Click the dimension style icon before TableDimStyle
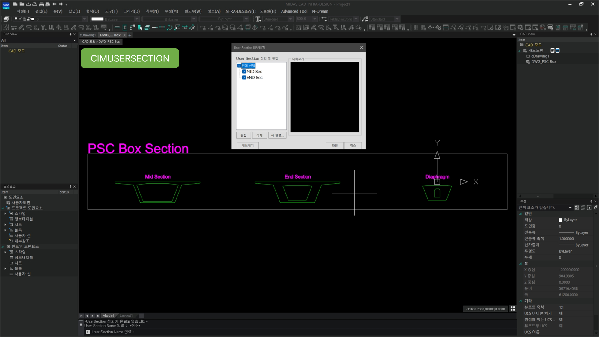Viewport: 599px width, 337px height. [324, 19]
